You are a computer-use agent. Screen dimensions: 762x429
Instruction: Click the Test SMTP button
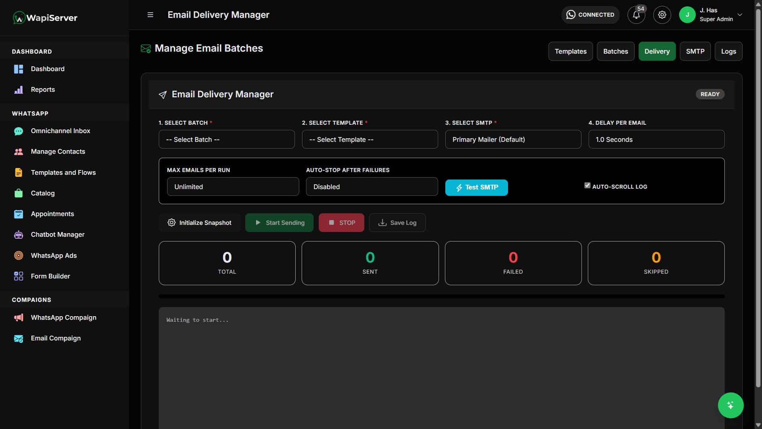pos(477,187)
